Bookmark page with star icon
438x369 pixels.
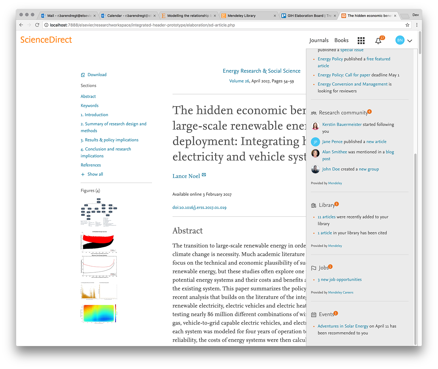407,25
